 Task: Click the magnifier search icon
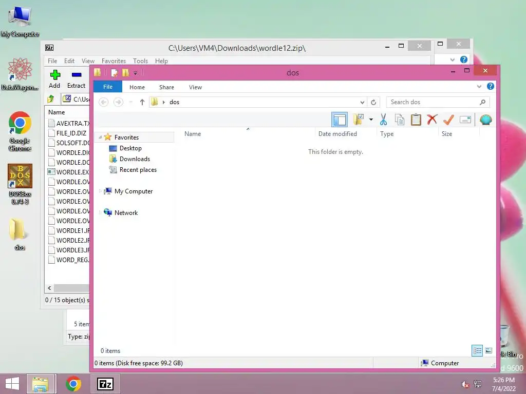[x=482, y=102]
